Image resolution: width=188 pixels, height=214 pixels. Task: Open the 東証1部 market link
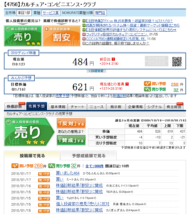24,13
